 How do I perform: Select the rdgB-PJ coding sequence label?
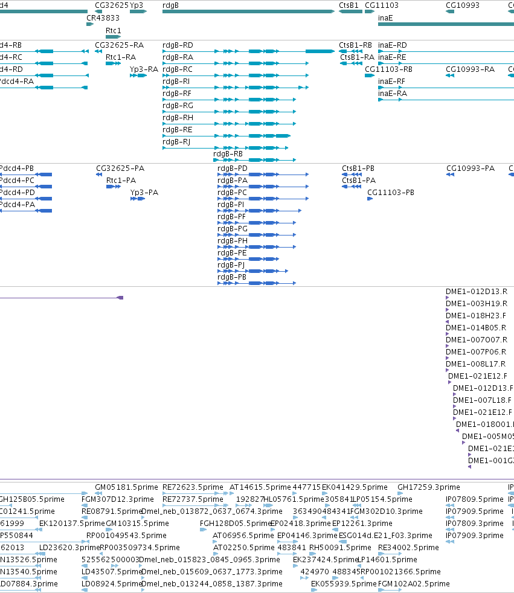(x=231, y=265)
